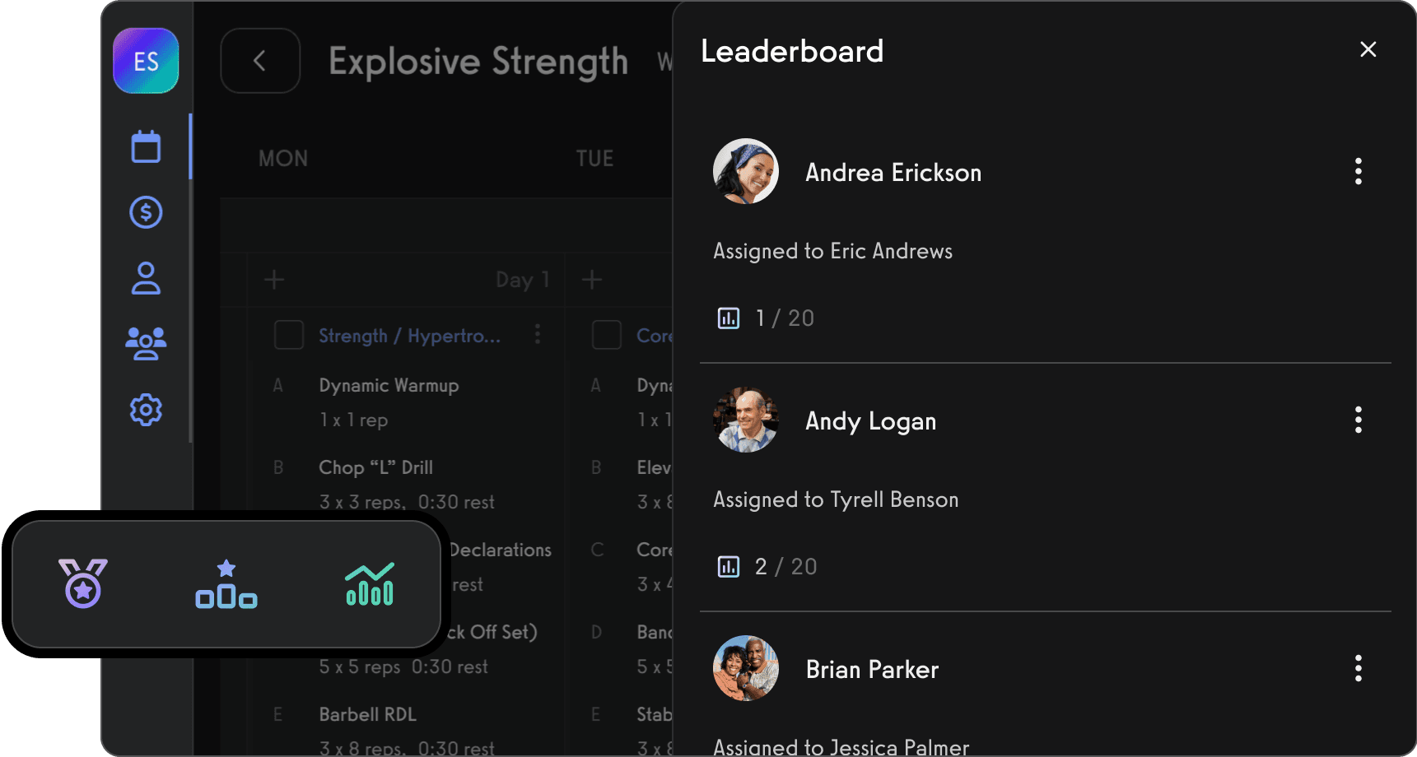Open Andy Logan's options menu
Screen dimensions: 1417x757
click(x=1358, y=420)
